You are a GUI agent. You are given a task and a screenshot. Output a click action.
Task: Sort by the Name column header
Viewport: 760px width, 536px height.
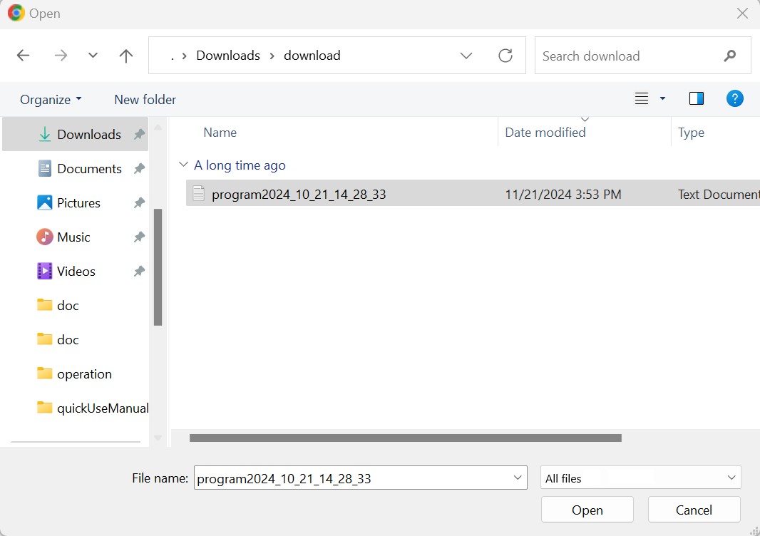[220, 133]
